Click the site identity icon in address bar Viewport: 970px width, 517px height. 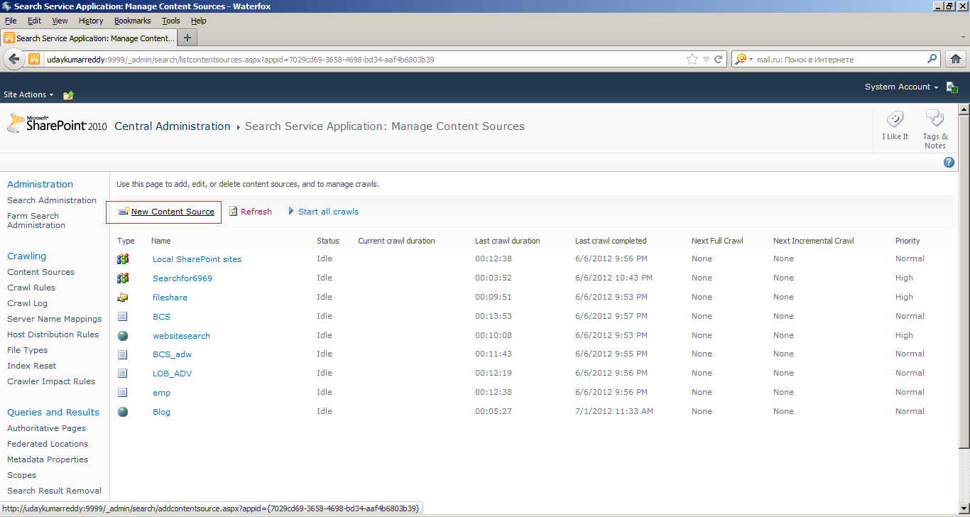(x=34, y=59)
